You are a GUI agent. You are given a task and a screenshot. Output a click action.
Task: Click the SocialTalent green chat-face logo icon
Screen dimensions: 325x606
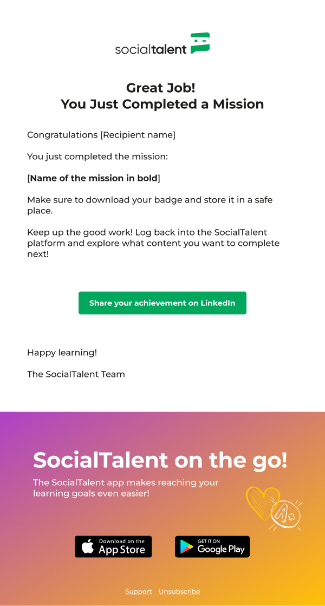click(x=200, y=43)
